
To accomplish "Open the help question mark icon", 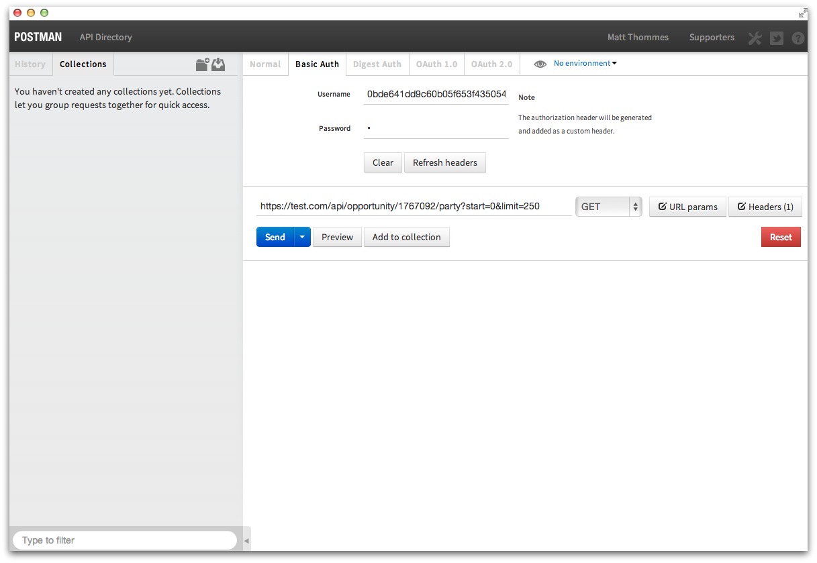I will point(798,38).
